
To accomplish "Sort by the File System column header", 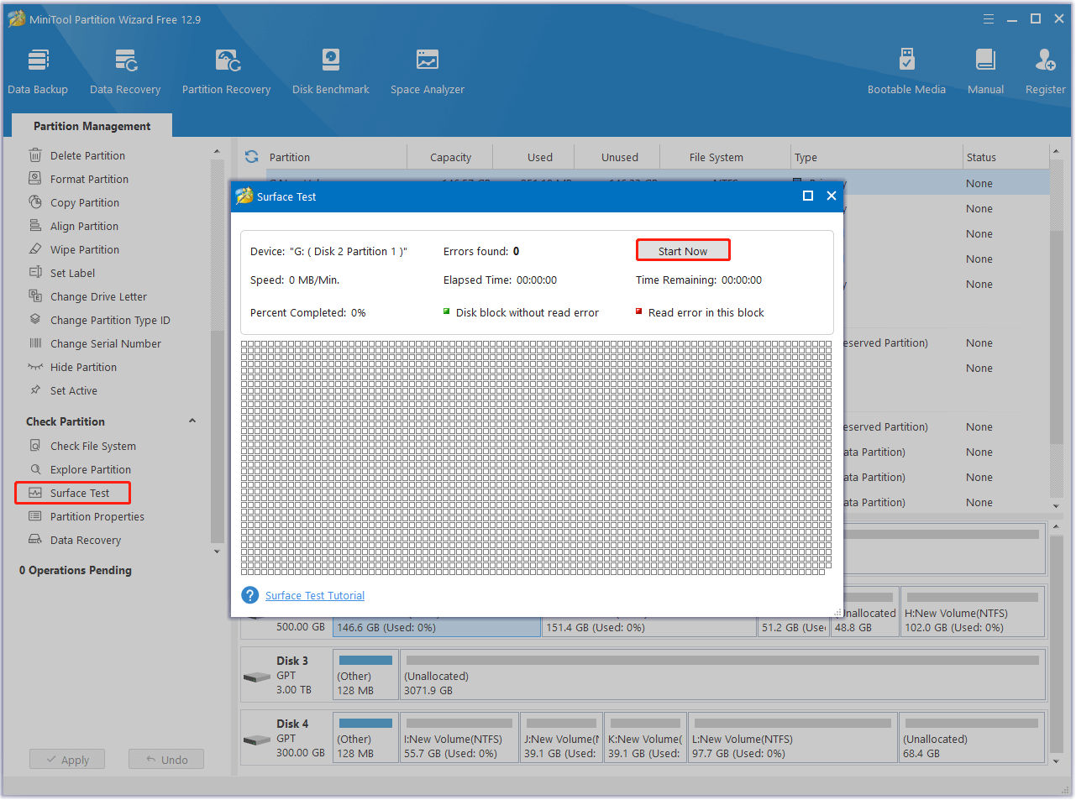I will [716, 157].
